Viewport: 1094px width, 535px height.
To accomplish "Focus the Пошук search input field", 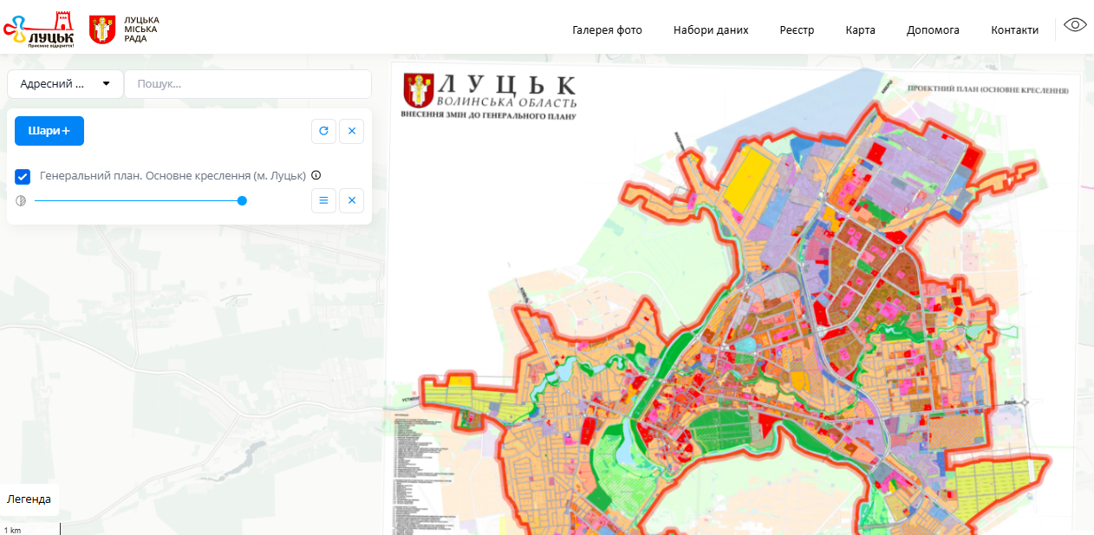I will (248, 84).
